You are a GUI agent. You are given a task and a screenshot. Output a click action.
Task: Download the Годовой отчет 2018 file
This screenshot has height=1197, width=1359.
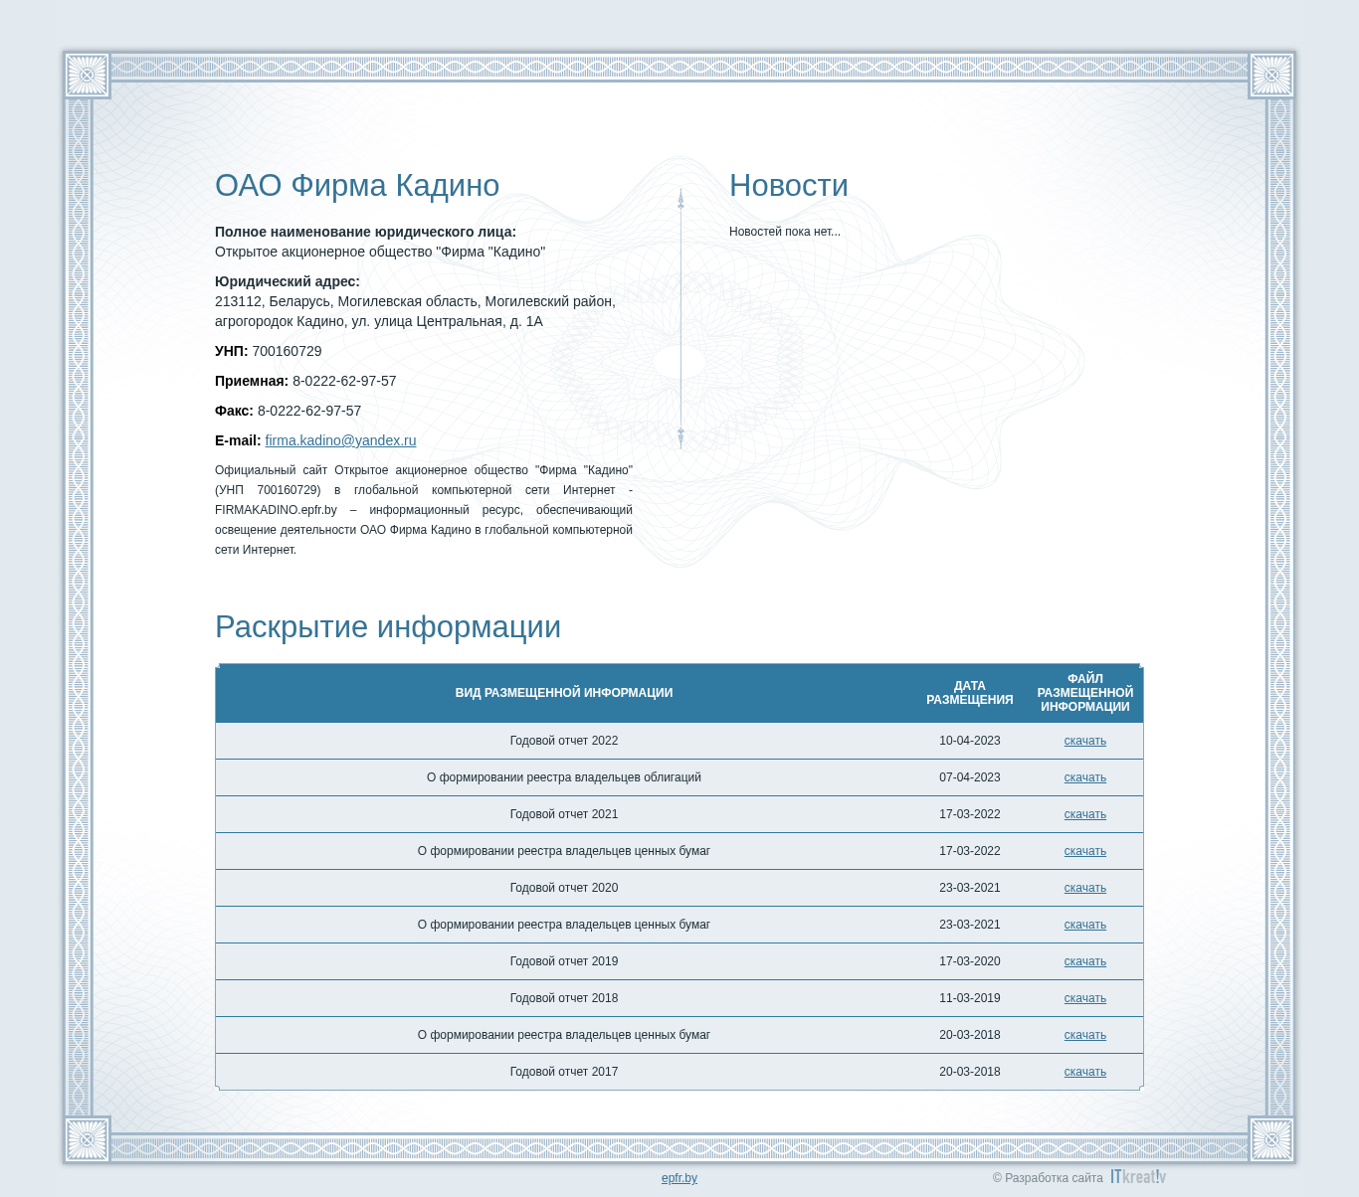(x=1084, y=998)
